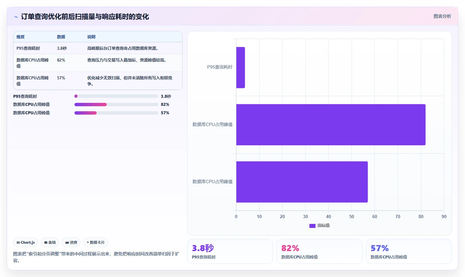Click the description starting 高峰期后台订单查询

[x=123, y=48]
